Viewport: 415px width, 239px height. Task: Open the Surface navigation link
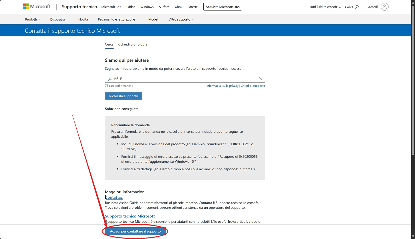(164, 7)
